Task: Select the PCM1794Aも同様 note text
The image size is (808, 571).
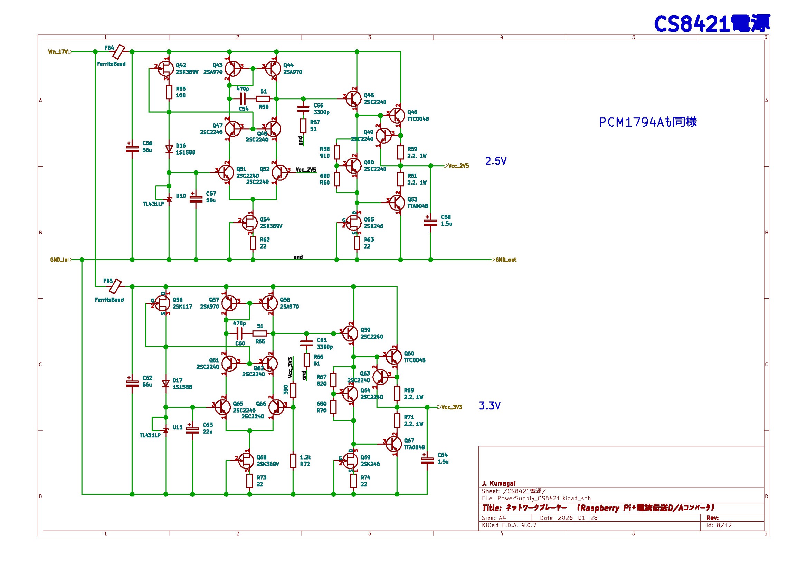Action: click(x=647, y=122)
